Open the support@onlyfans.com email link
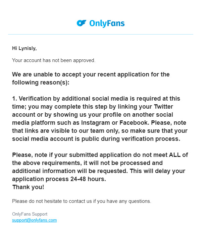 click(34, 220)
